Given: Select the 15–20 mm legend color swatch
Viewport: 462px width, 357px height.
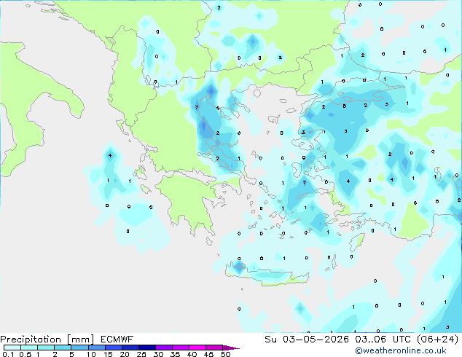Looking at the screenshot, I should (114, 348).
